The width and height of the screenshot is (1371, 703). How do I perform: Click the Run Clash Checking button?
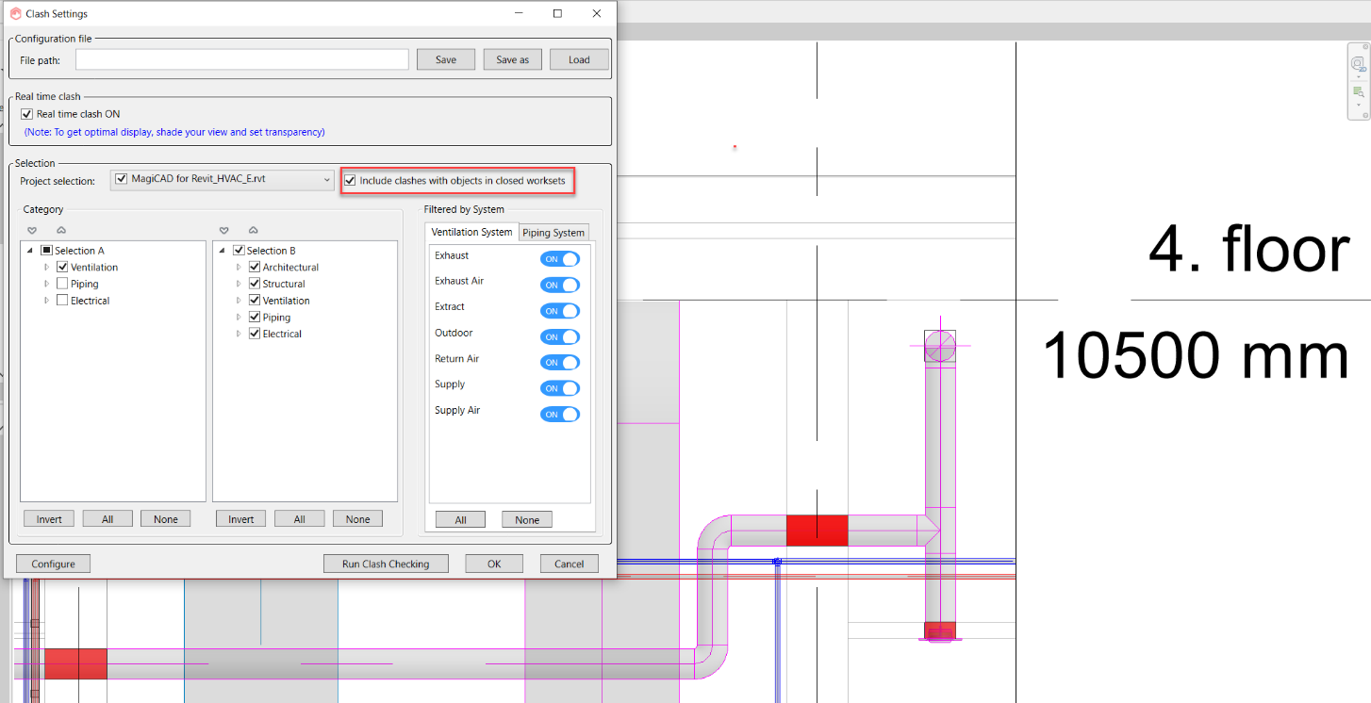(386, 564)
